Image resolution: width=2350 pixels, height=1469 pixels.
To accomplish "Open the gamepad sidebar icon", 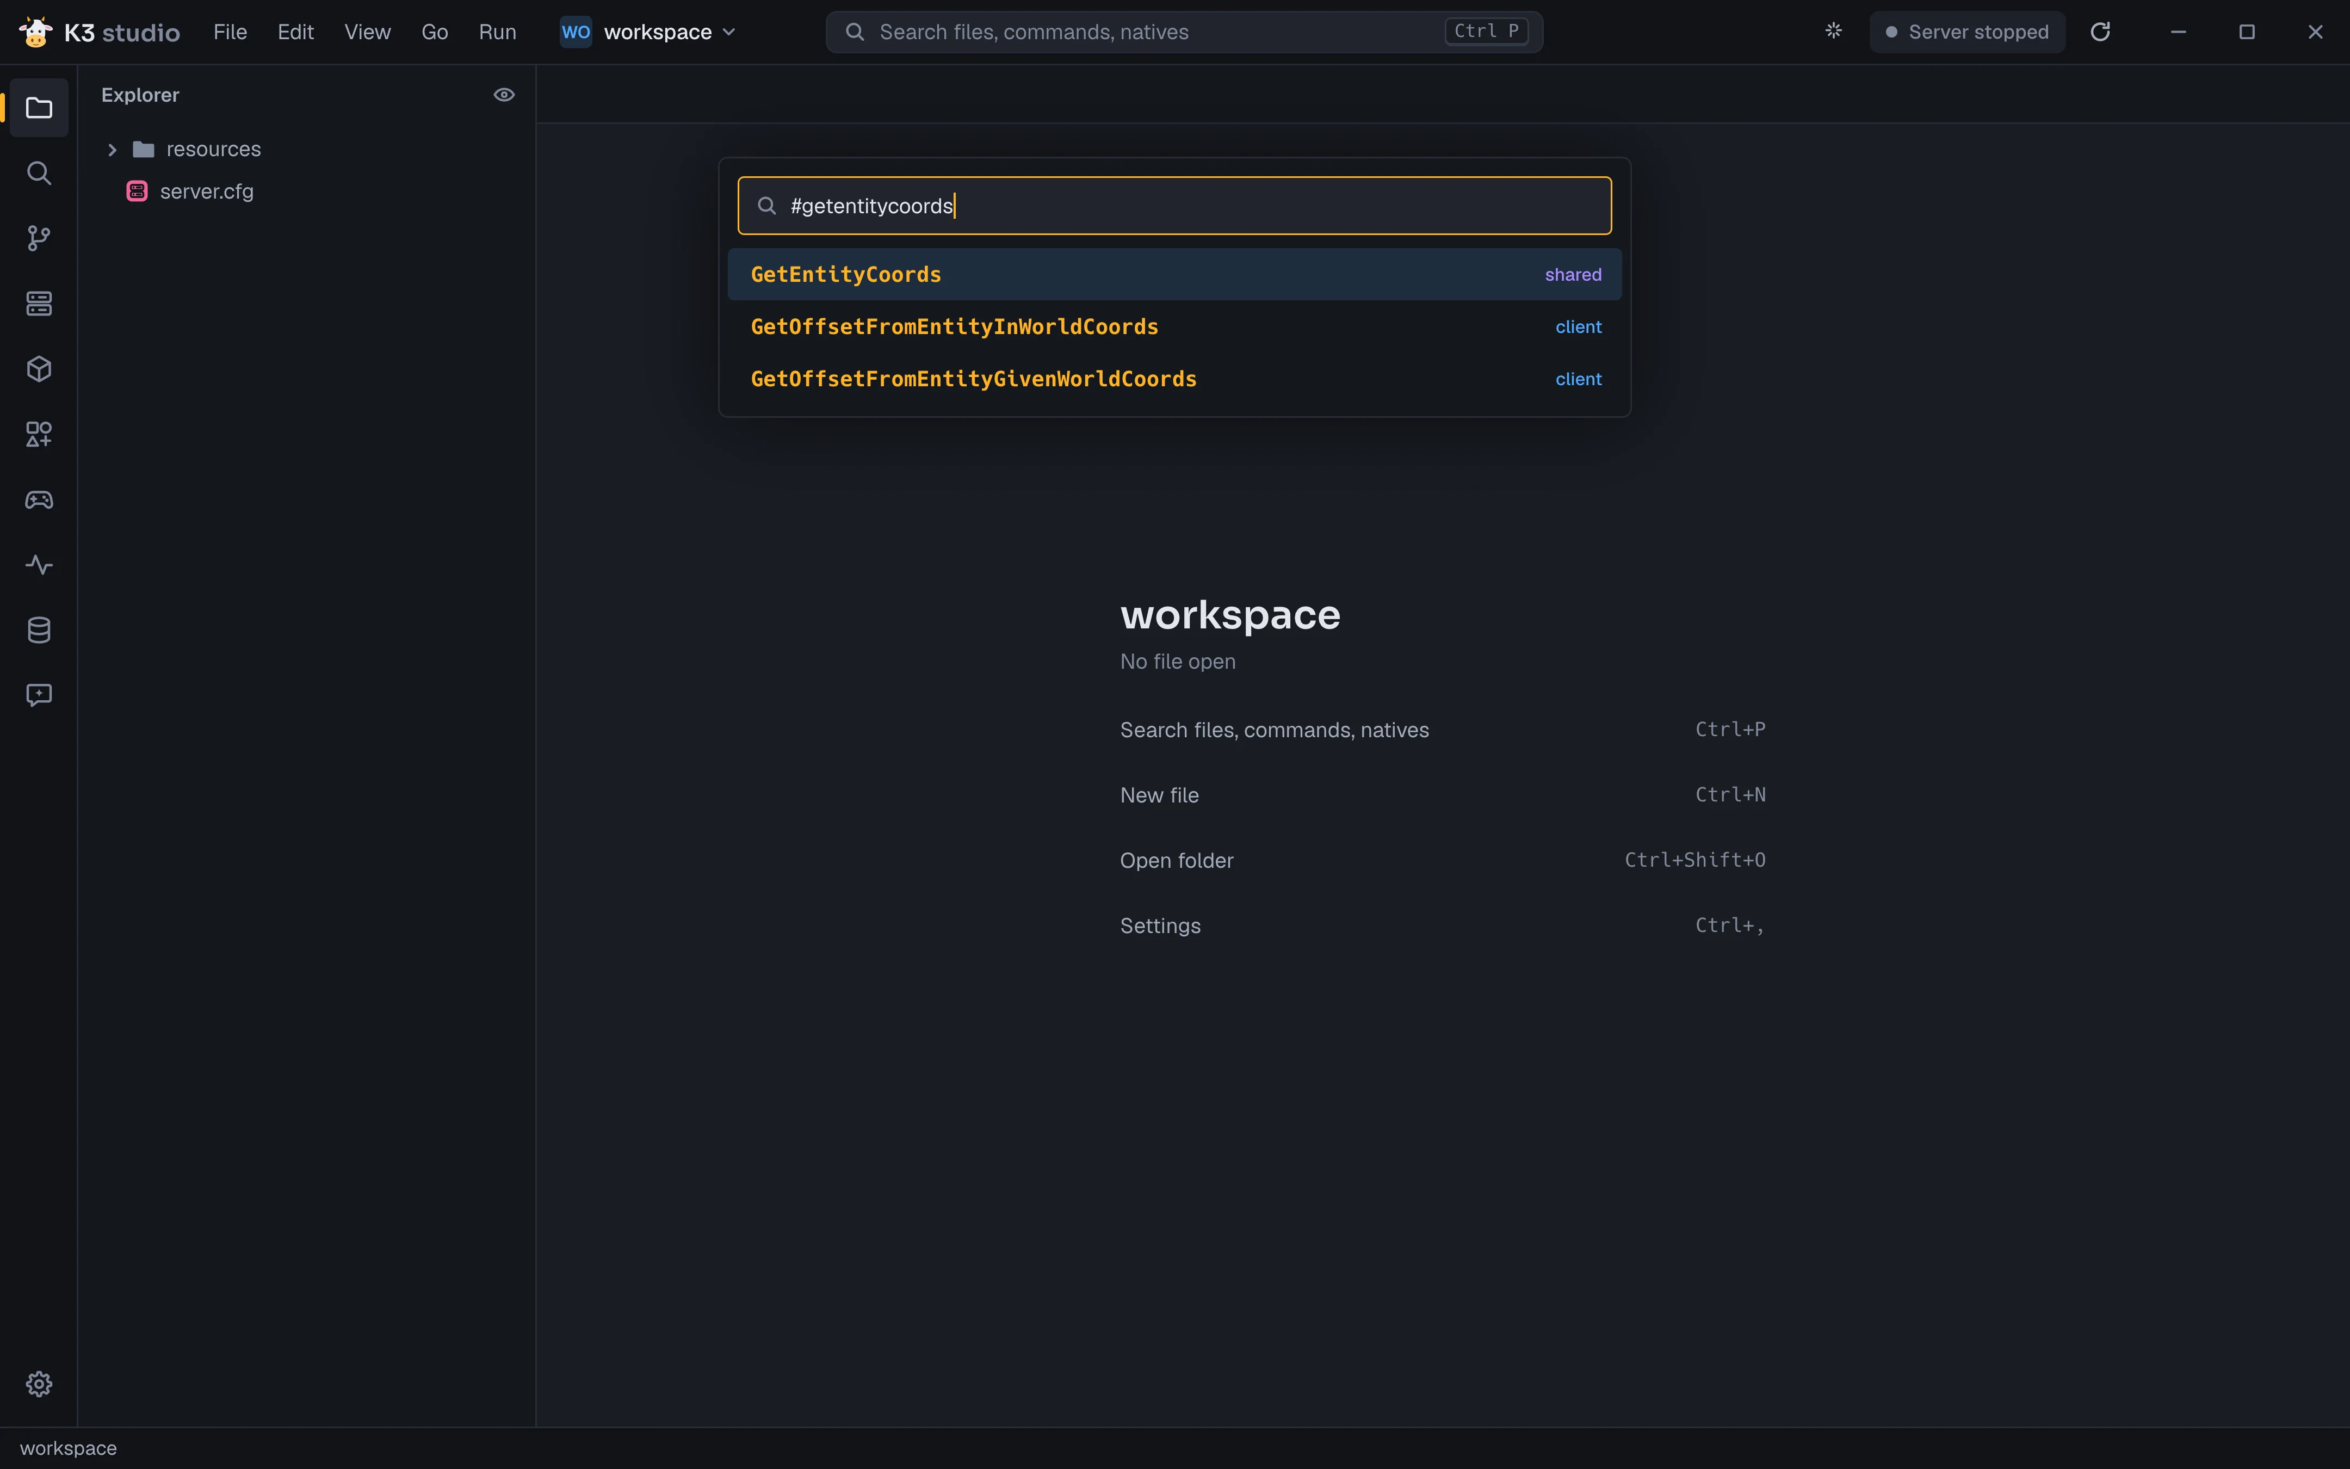I will 39,499.
